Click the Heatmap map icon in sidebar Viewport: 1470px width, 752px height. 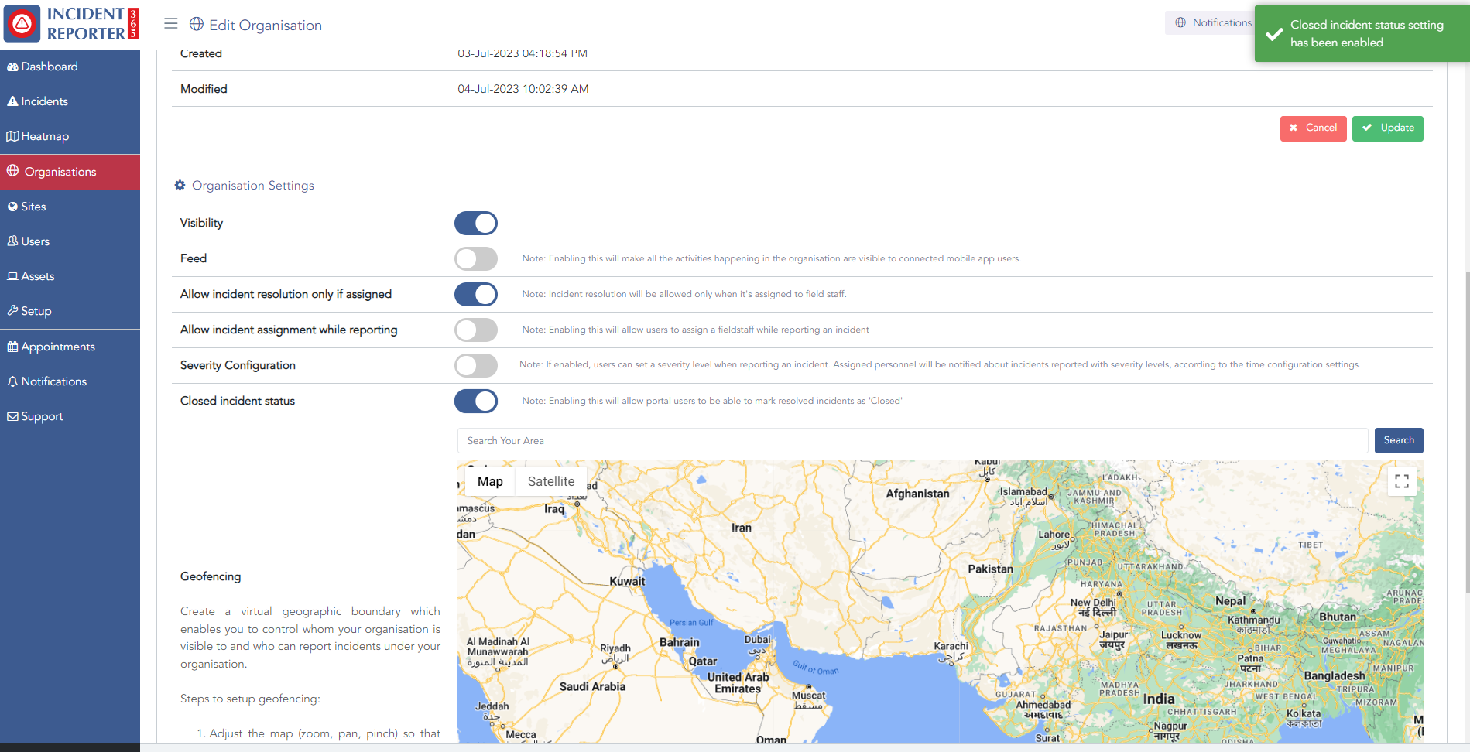(12, 136)
